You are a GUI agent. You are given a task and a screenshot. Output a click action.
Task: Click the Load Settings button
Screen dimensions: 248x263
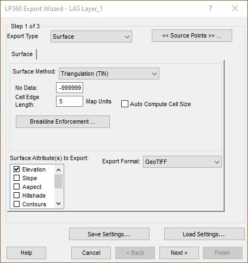pyautogui.click(x=204, y=234)
